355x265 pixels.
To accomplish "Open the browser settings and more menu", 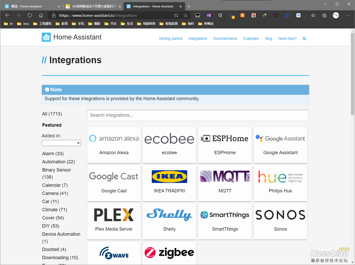I will (x=348, y=15).
